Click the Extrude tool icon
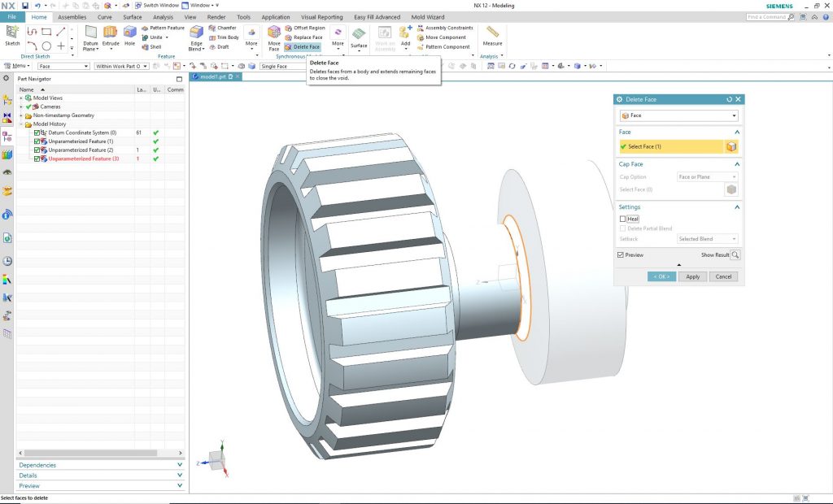The width and height of the screenshot is (833, 504). (x=110, y=33)
